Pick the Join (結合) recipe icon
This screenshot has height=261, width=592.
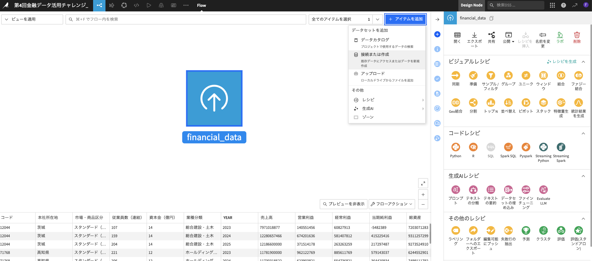pos(561,75)
